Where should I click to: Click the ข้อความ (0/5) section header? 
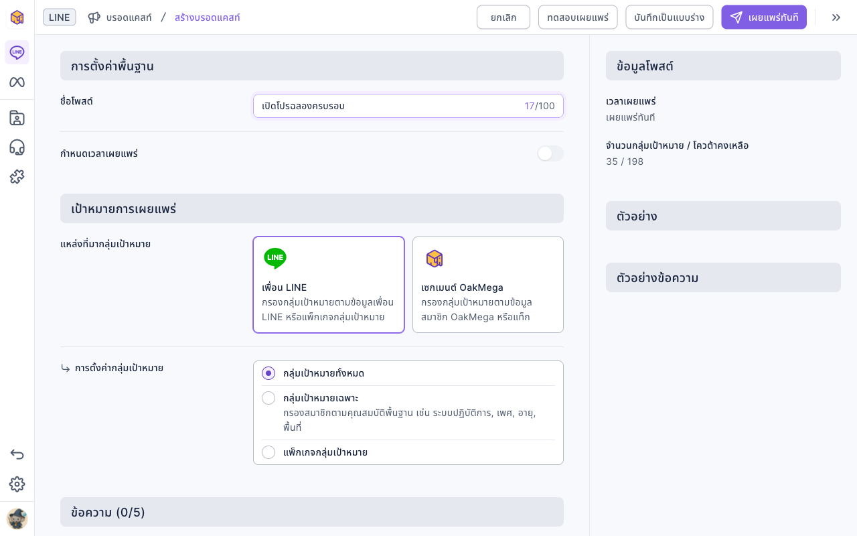click(312, 512)
